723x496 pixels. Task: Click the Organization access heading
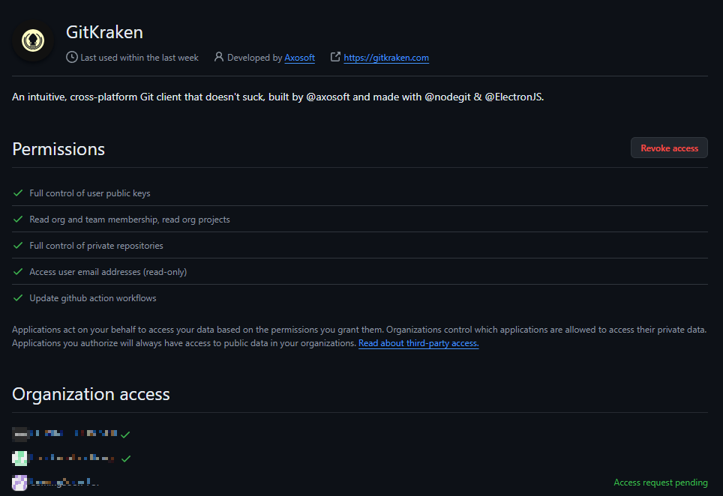point(91,394)
